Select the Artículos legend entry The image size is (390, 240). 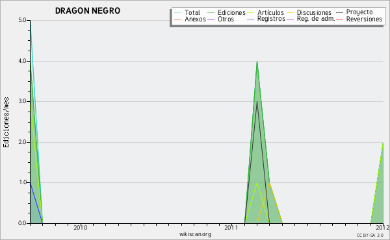(x=270, y=12)
